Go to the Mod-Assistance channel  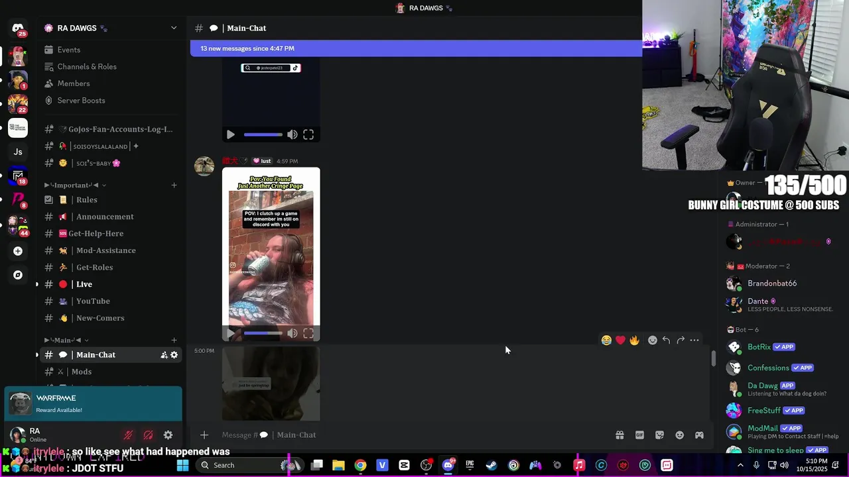[110, 250]
